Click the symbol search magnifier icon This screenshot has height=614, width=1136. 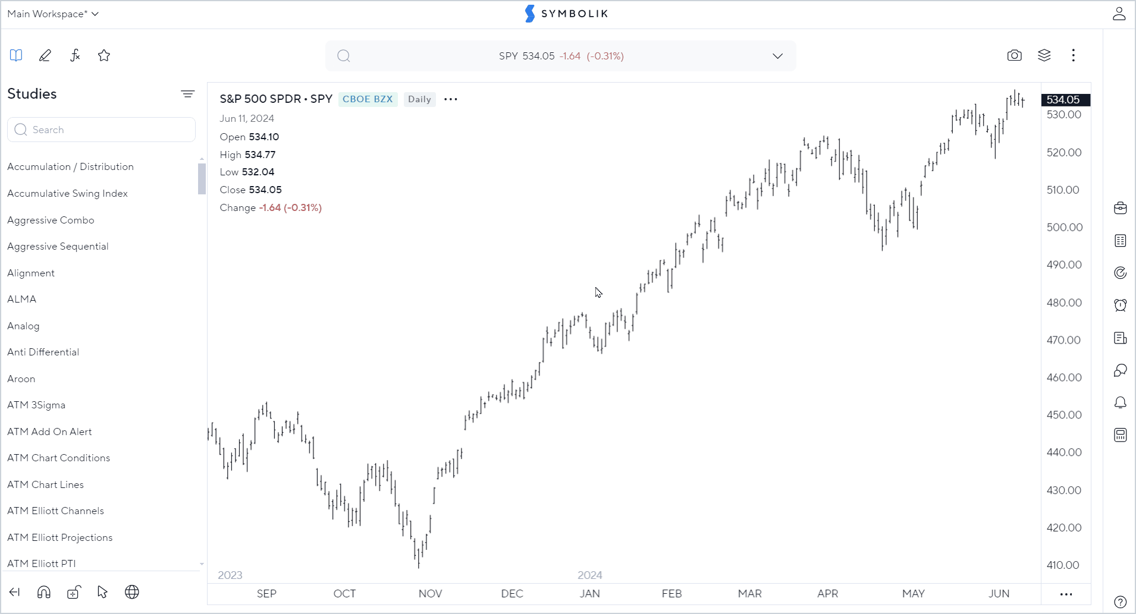[344, 56]
